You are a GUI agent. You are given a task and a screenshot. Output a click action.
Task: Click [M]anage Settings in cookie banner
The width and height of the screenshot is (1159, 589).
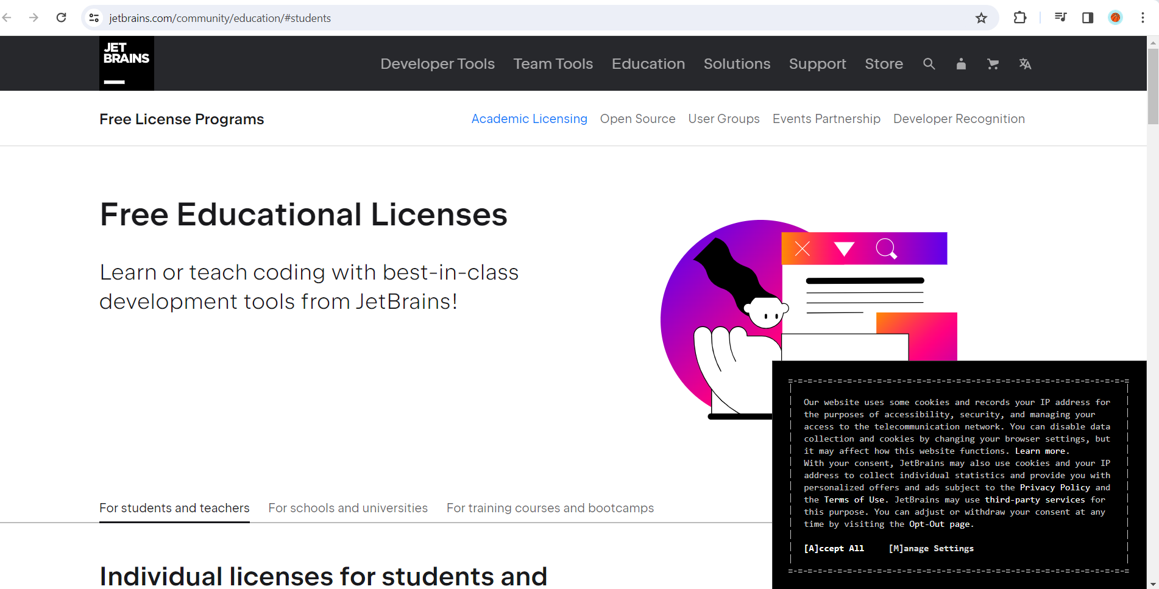point(931,548)
